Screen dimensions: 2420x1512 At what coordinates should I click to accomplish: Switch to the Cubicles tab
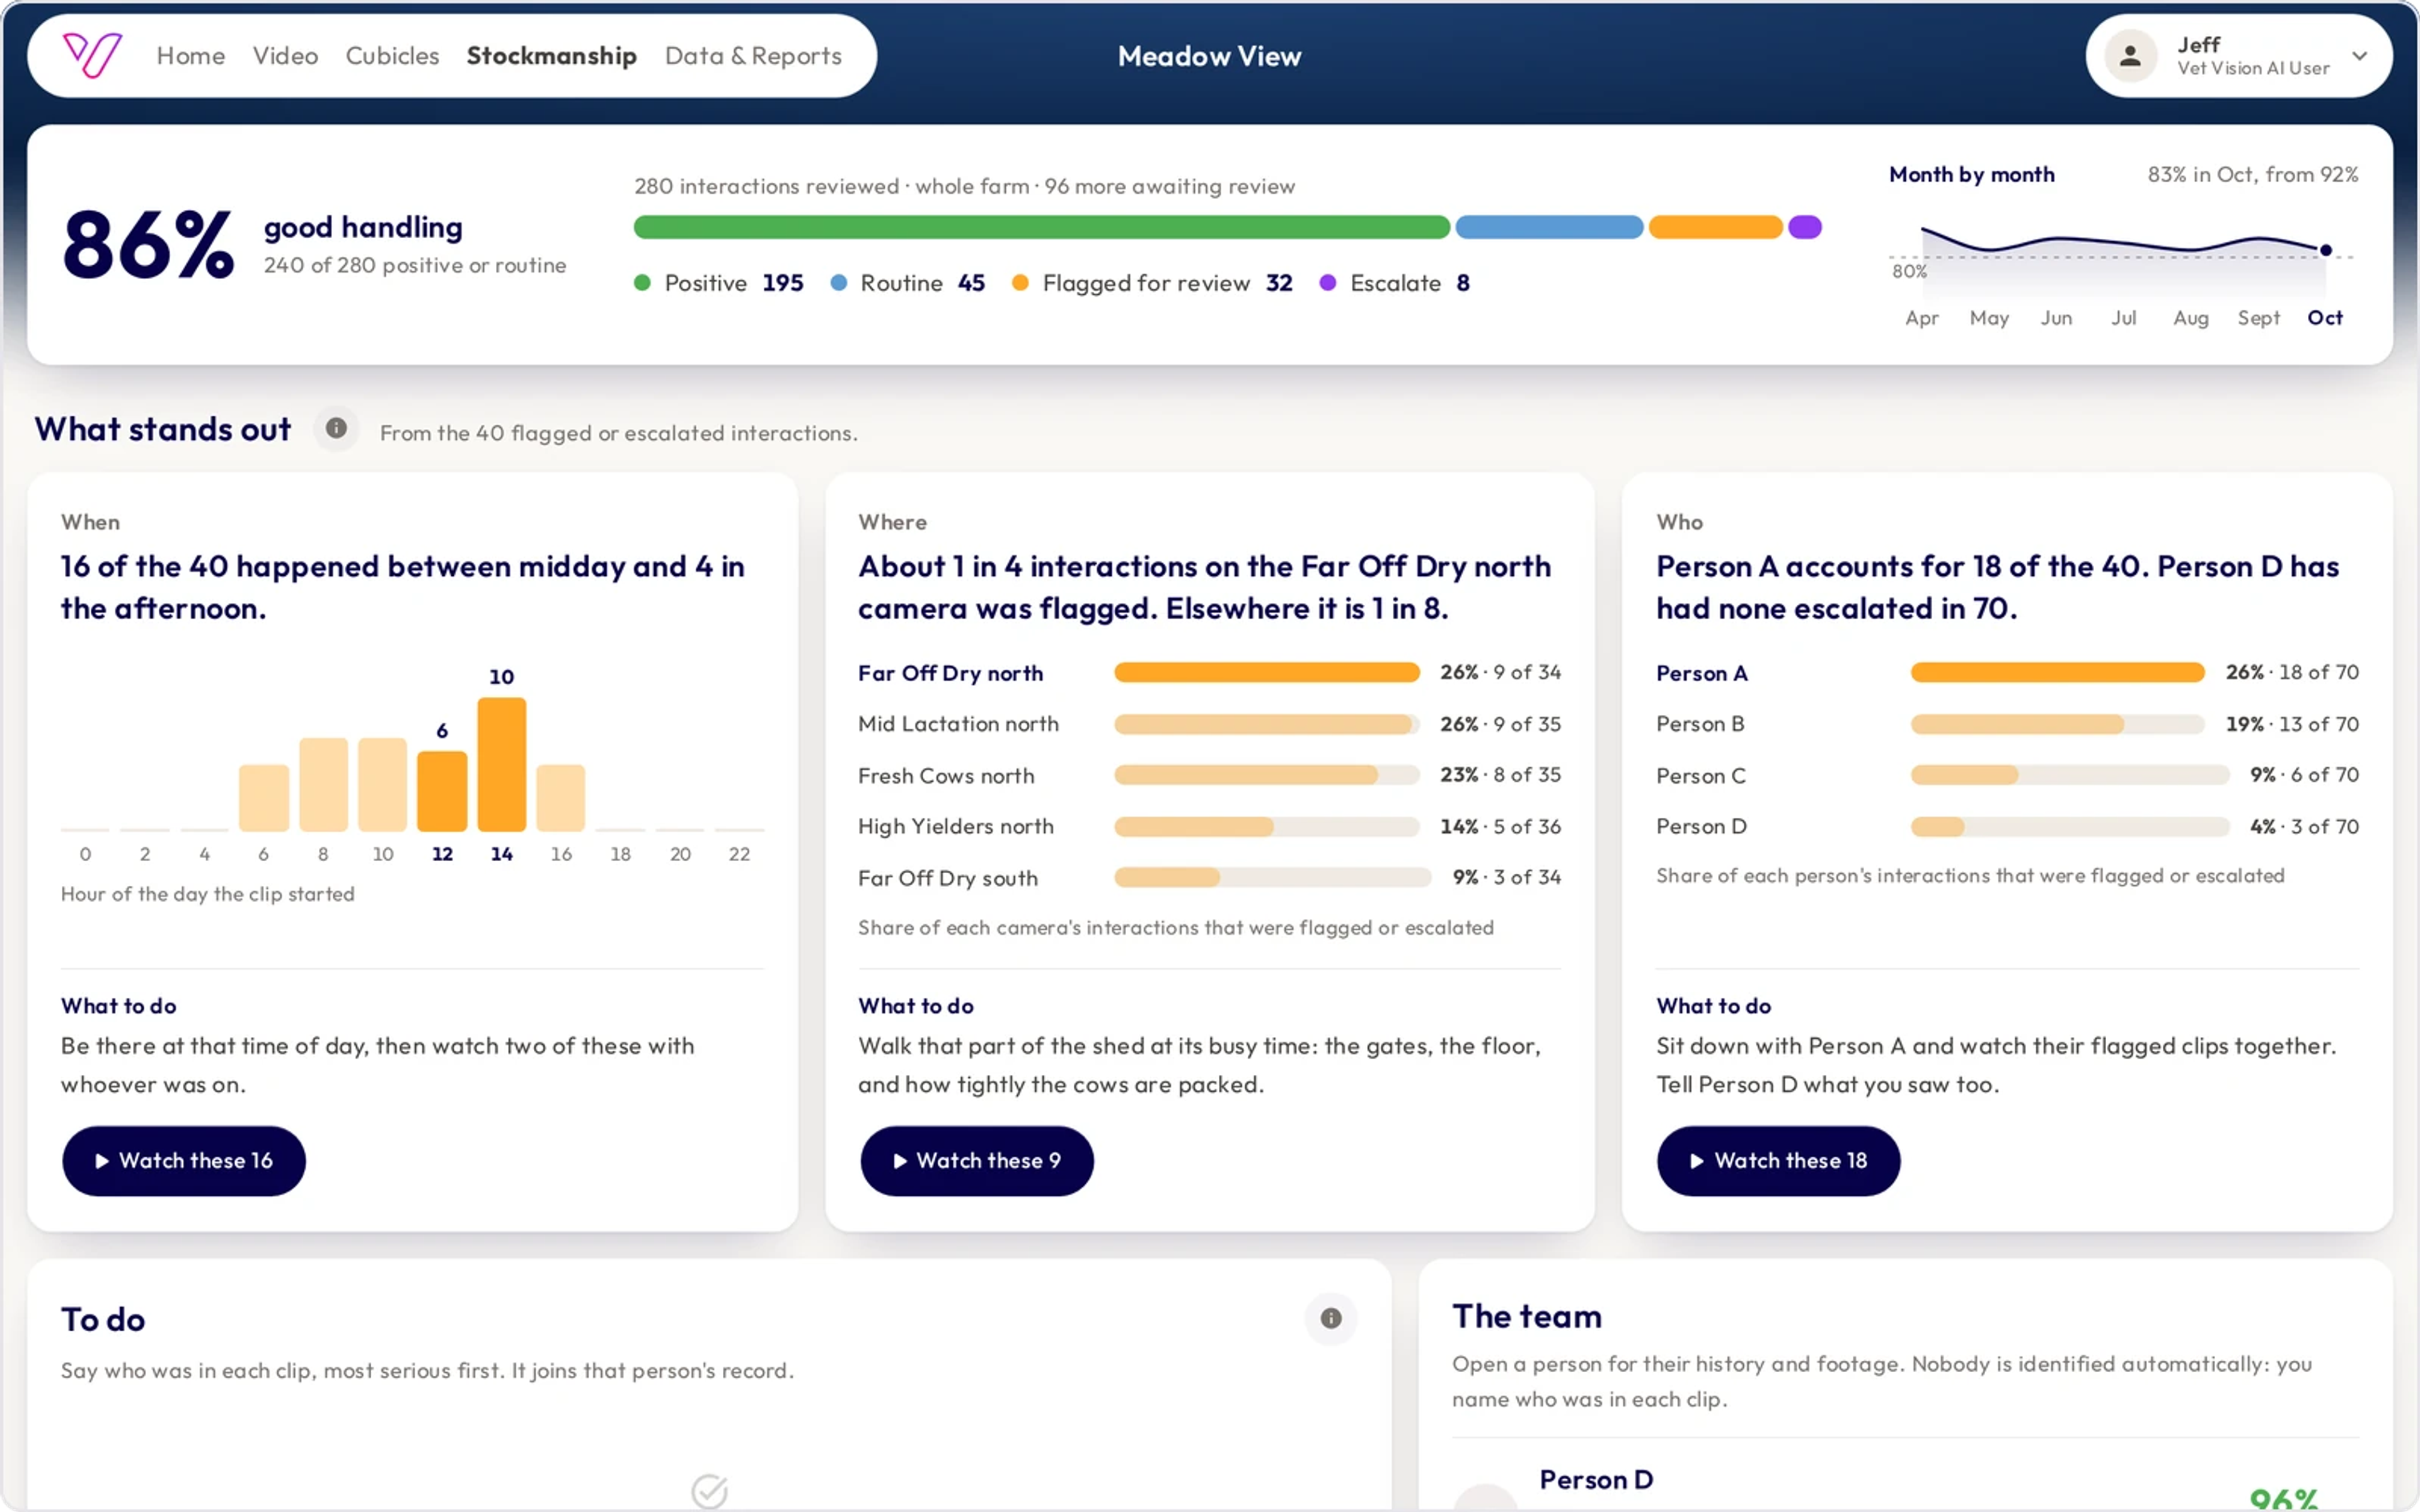(392, 56)
